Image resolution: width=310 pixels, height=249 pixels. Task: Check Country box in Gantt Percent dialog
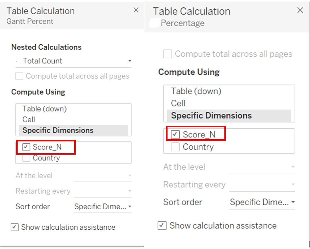(x=26, y=158)
